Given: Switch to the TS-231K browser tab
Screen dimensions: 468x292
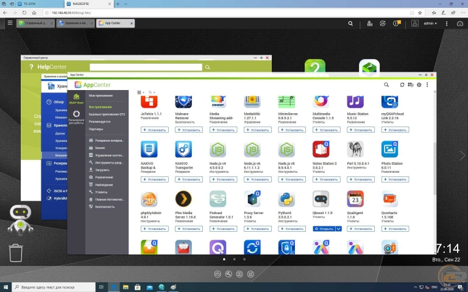Looking at the screenshot, I should coord(40,4).
